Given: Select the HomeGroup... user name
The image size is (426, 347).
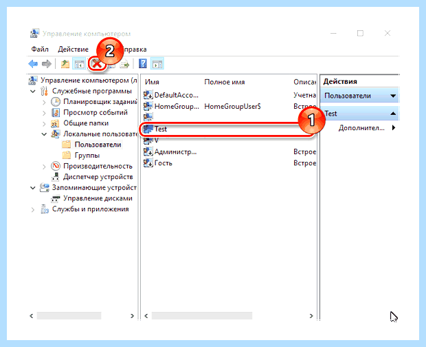Looking at the screenshot, I should 177,106.
